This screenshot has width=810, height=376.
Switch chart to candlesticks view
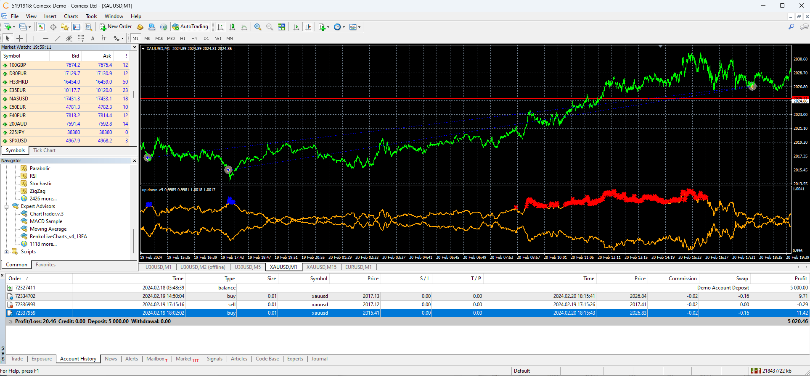pyautogui.click(x=232, y=27)
